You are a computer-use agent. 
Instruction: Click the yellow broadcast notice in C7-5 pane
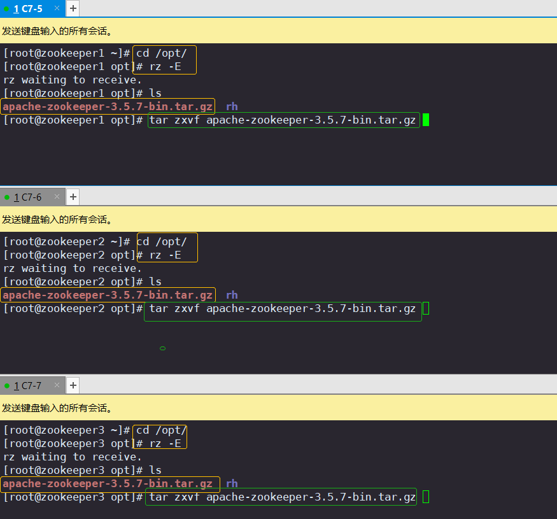(x=279, y=31)
